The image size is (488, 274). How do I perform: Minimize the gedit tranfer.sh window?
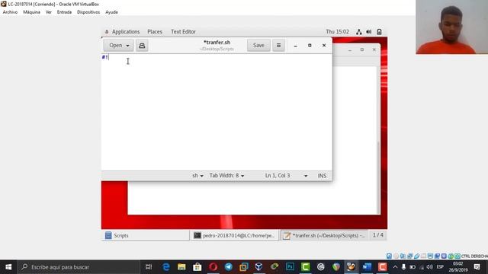[x=295, y=46]
